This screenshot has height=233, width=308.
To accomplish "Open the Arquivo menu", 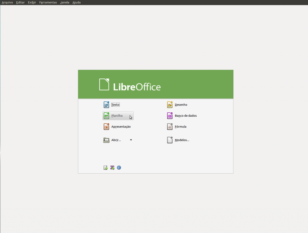I will [7, 2].
